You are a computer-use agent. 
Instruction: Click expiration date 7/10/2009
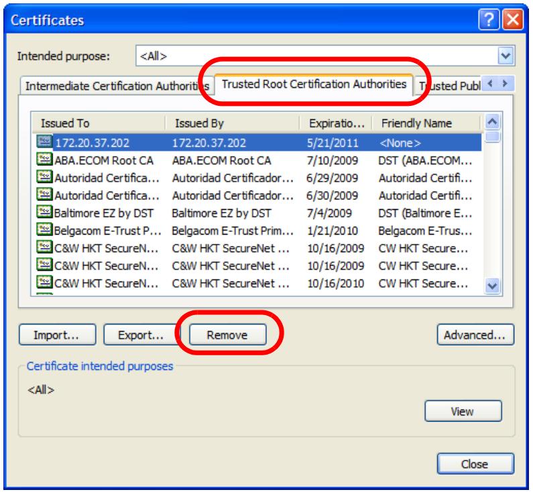(333, 160)
